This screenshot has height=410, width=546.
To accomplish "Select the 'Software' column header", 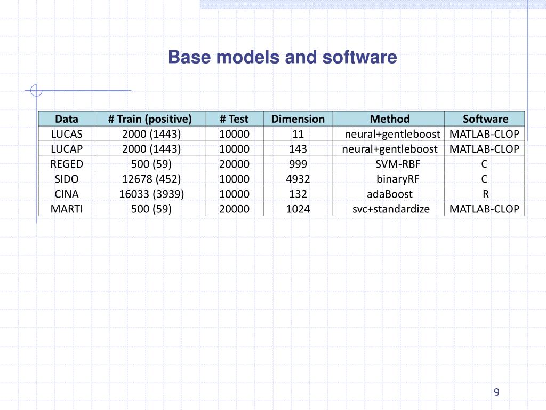I will click(484, 119).
